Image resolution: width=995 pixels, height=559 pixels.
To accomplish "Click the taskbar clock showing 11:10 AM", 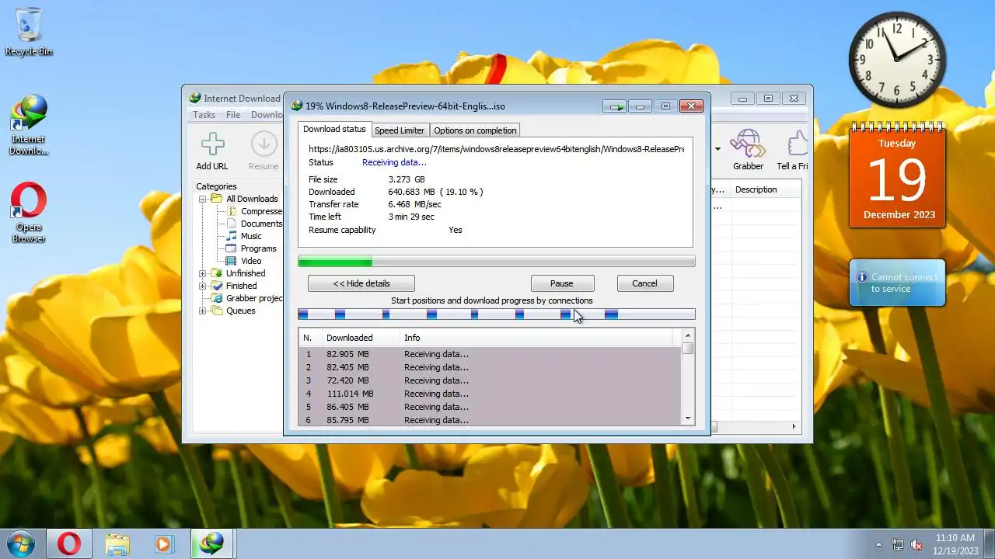I will (x=955, y=544).
